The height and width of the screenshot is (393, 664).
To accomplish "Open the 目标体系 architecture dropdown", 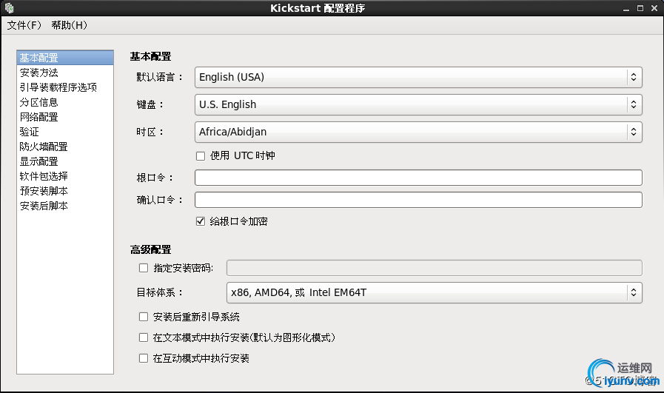I will [x=435, y=292].
